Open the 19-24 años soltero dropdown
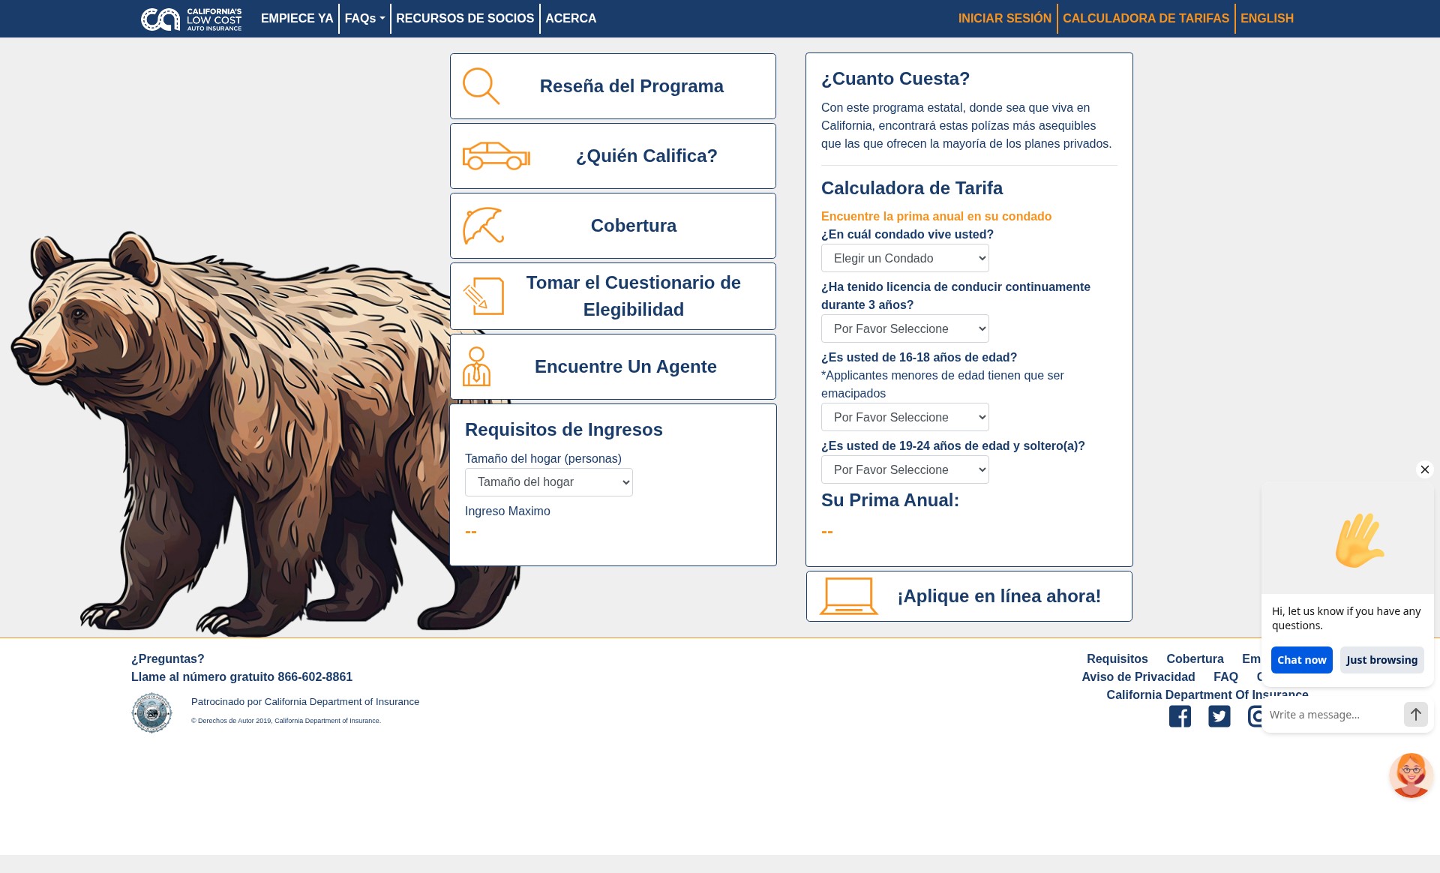The height and width of the screenshot is (873, 1440). tap(905, 469)
